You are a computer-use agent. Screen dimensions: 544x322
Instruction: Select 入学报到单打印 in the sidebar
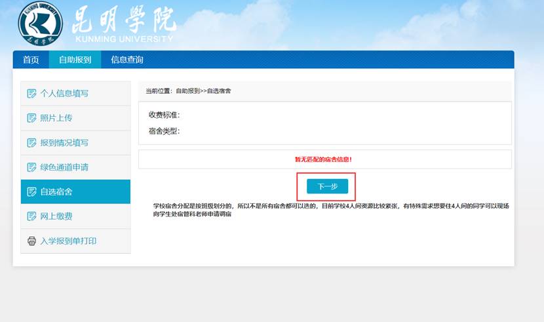tap(68, 241)
